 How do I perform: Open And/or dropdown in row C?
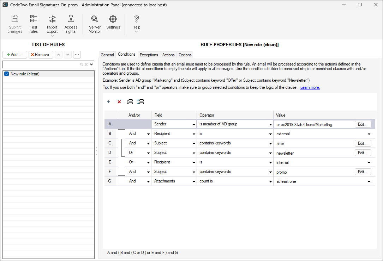point(148,144)
